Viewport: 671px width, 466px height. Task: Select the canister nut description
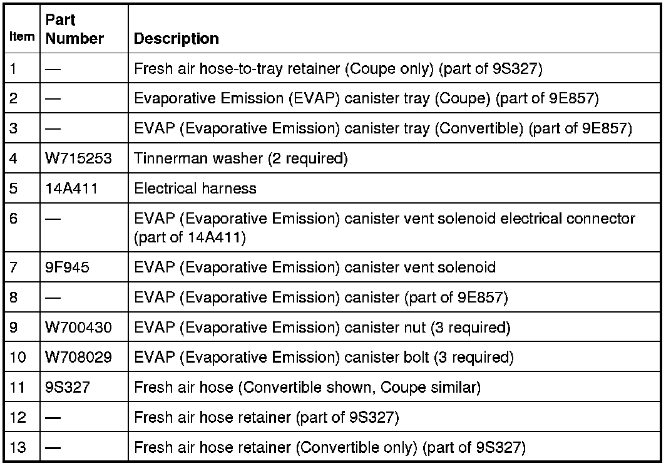pyautogui.click(x=322, y=328)
